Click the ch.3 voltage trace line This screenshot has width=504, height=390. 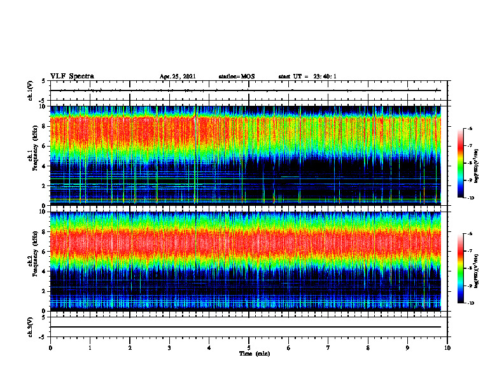246,327
